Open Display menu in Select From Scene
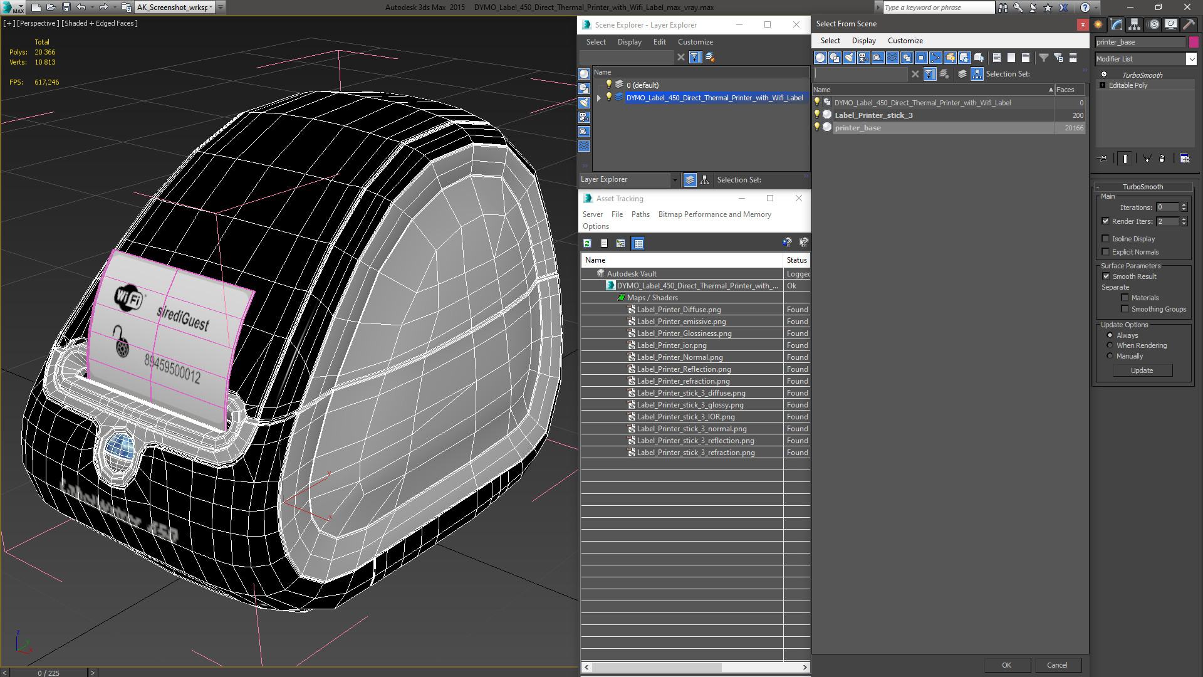Viewport: 1203px width, 677px height. (863, 41)
